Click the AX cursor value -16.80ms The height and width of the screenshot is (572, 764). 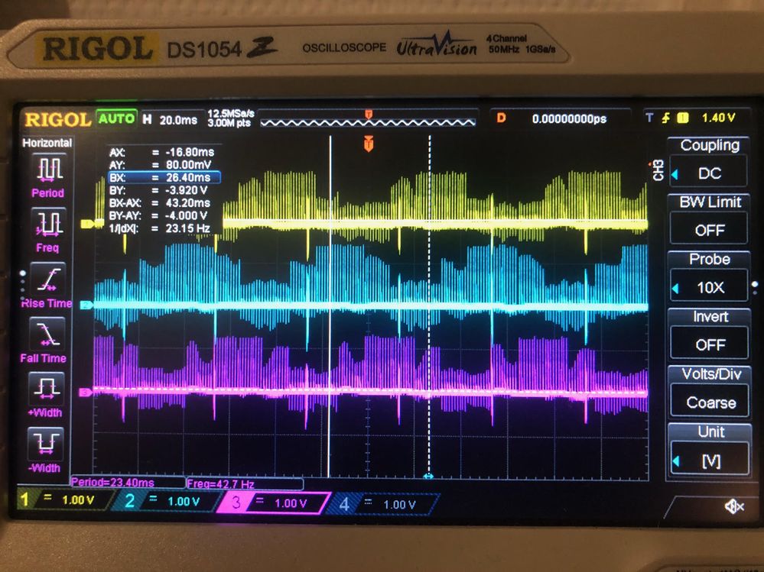pyautogui.click(x=190, y=152)
